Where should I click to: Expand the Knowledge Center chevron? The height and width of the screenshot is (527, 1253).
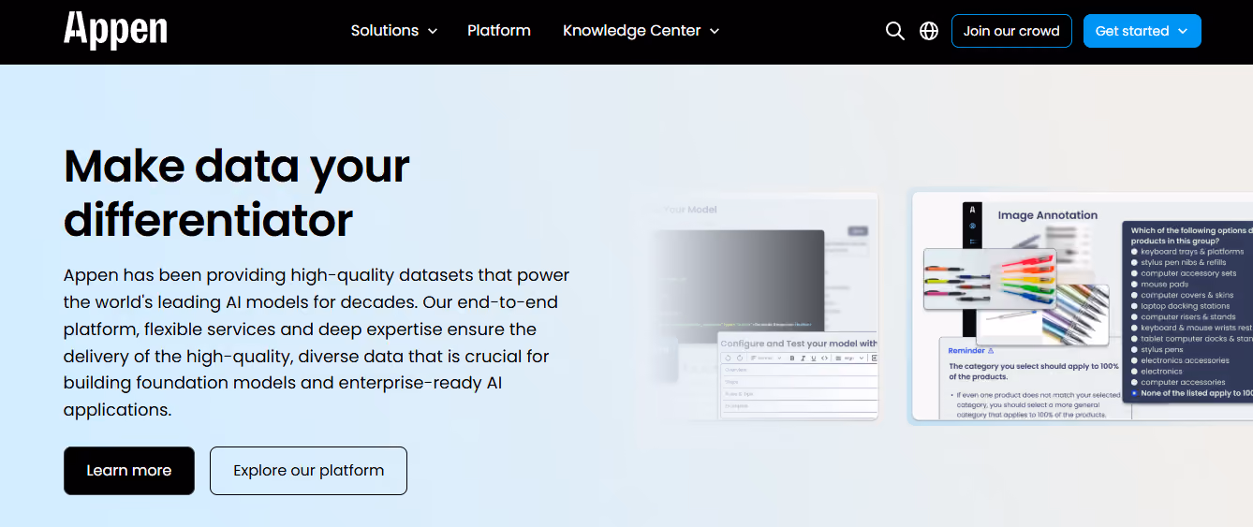coord(715,31)
